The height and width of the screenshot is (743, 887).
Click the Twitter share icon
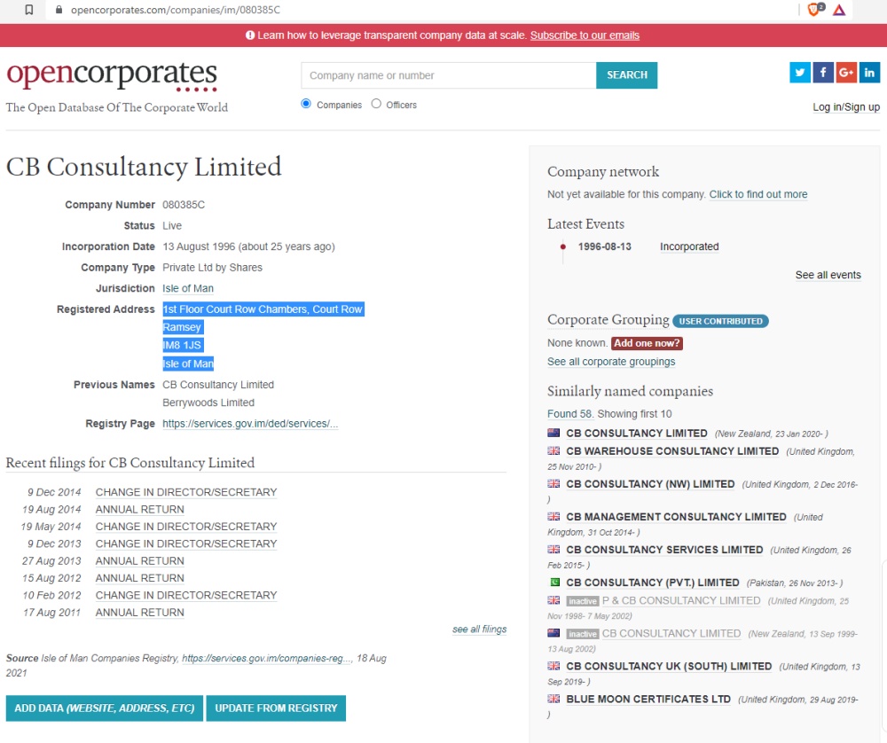(800, 73)
